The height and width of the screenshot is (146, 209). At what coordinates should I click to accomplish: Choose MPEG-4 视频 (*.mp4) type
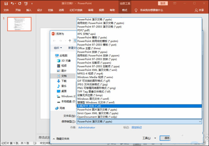(x=139, y=73)
